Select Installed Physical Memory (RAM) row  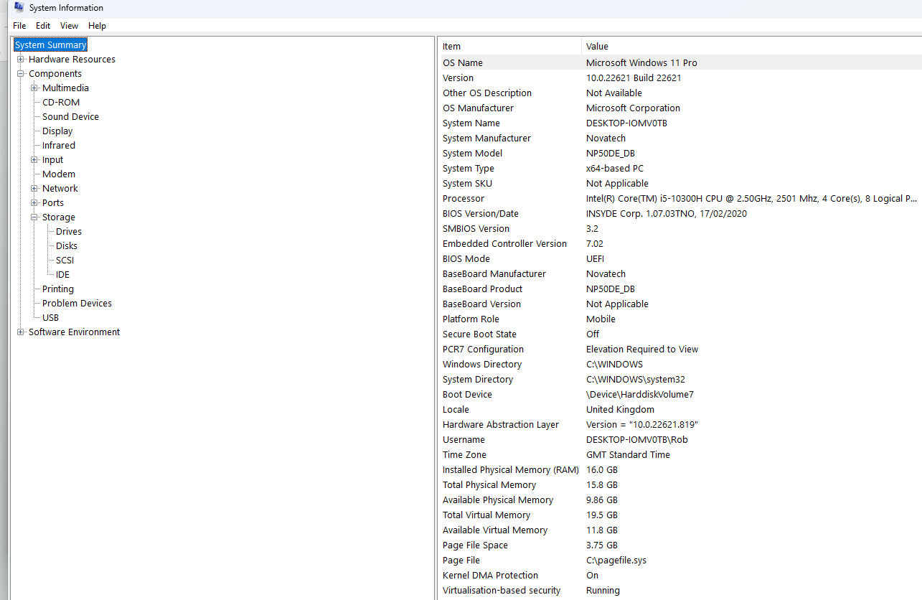tap(679, 470)
